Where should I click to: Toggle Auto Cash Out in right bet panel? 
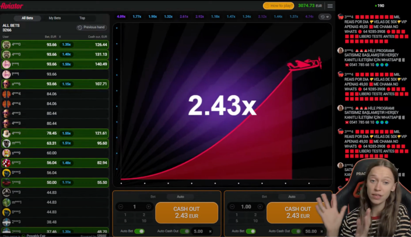(x=296, y=231)
